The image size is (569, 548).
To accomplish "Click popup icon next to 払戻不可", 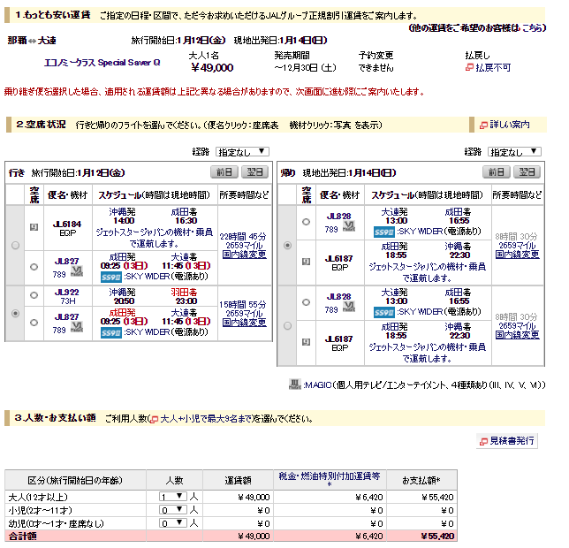I will coord(469,67).
